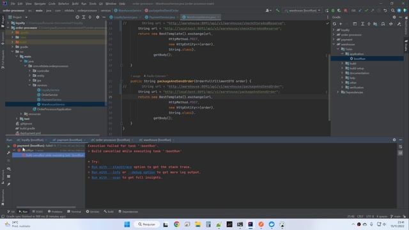Viewport: 409px width, 230px height.
Task: Open the run configuration dropdown
Action: (x=302, y=11)
